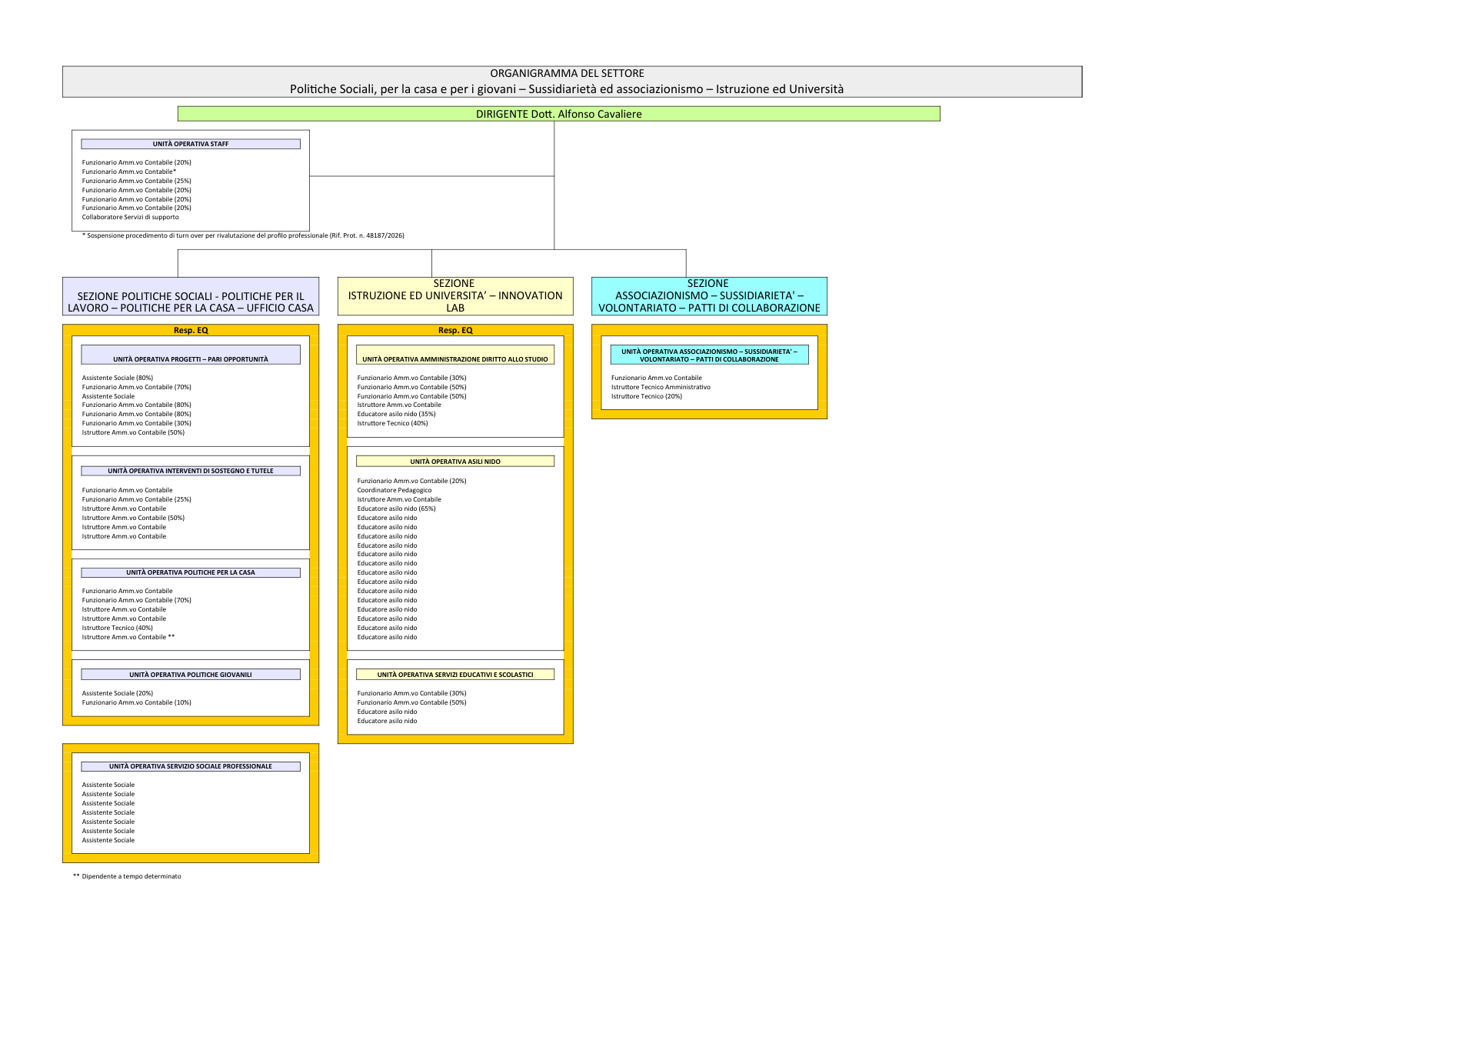Click 'Funzionario Amm.vo Contabile*' with asterisk in Staff
This screenshot has width=1465, height=1037.
pos(129,172)
